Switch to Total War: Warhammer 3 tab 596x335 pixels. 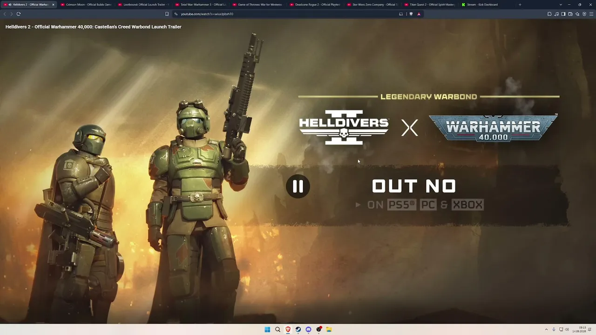[x=201, y=5]
